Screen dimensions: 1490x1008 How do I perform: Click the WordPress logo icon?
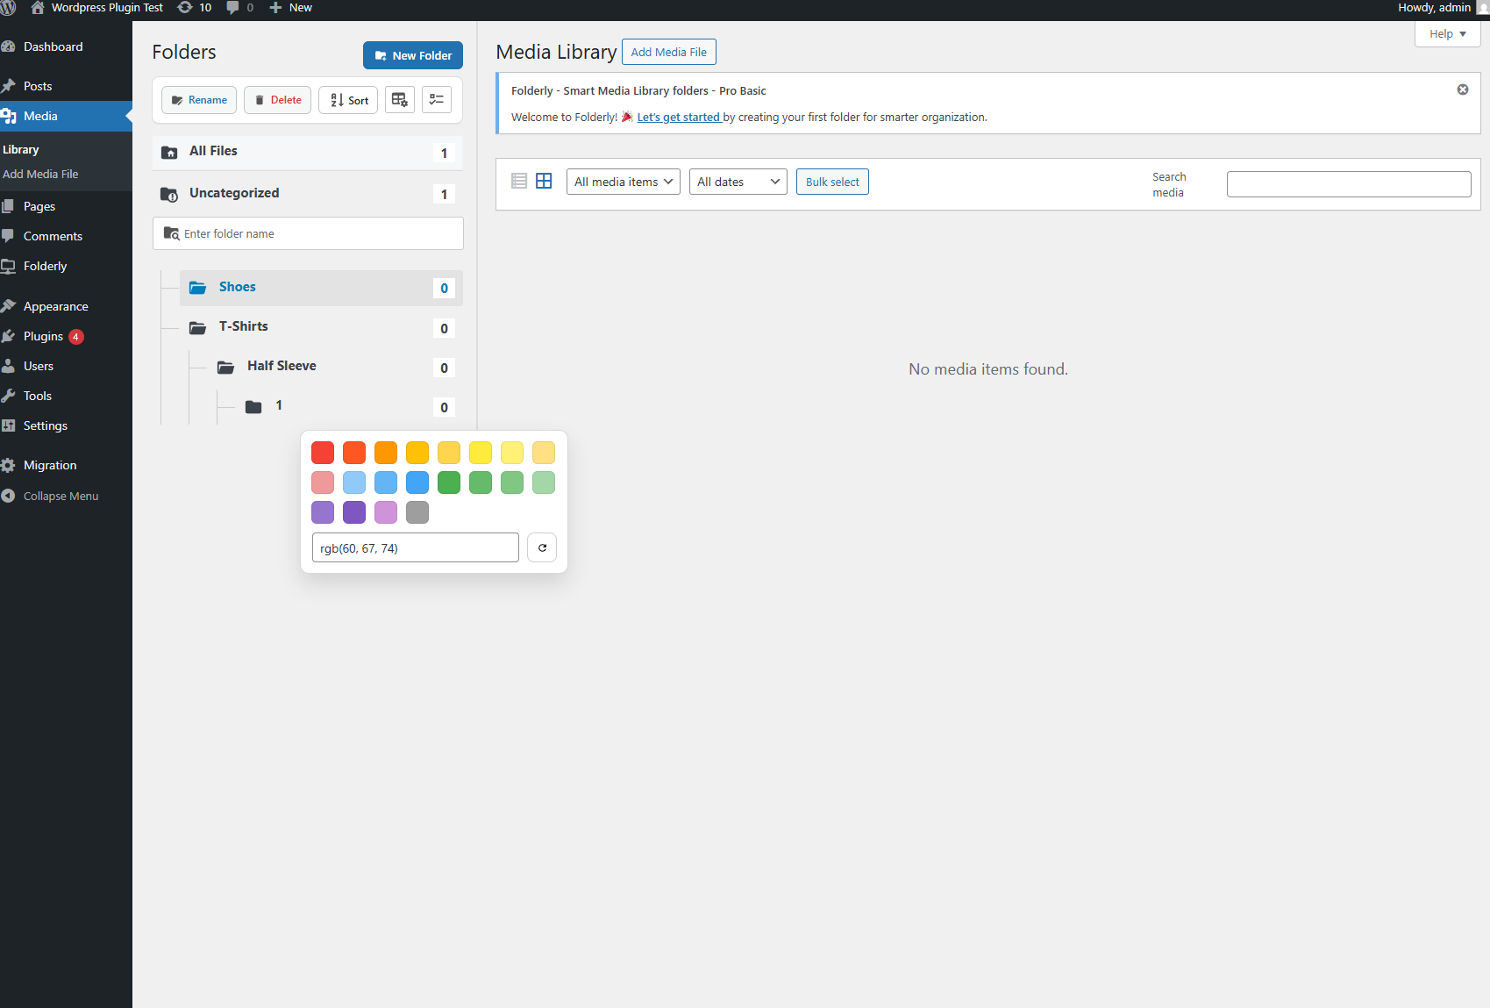click(x=8, y=8)
